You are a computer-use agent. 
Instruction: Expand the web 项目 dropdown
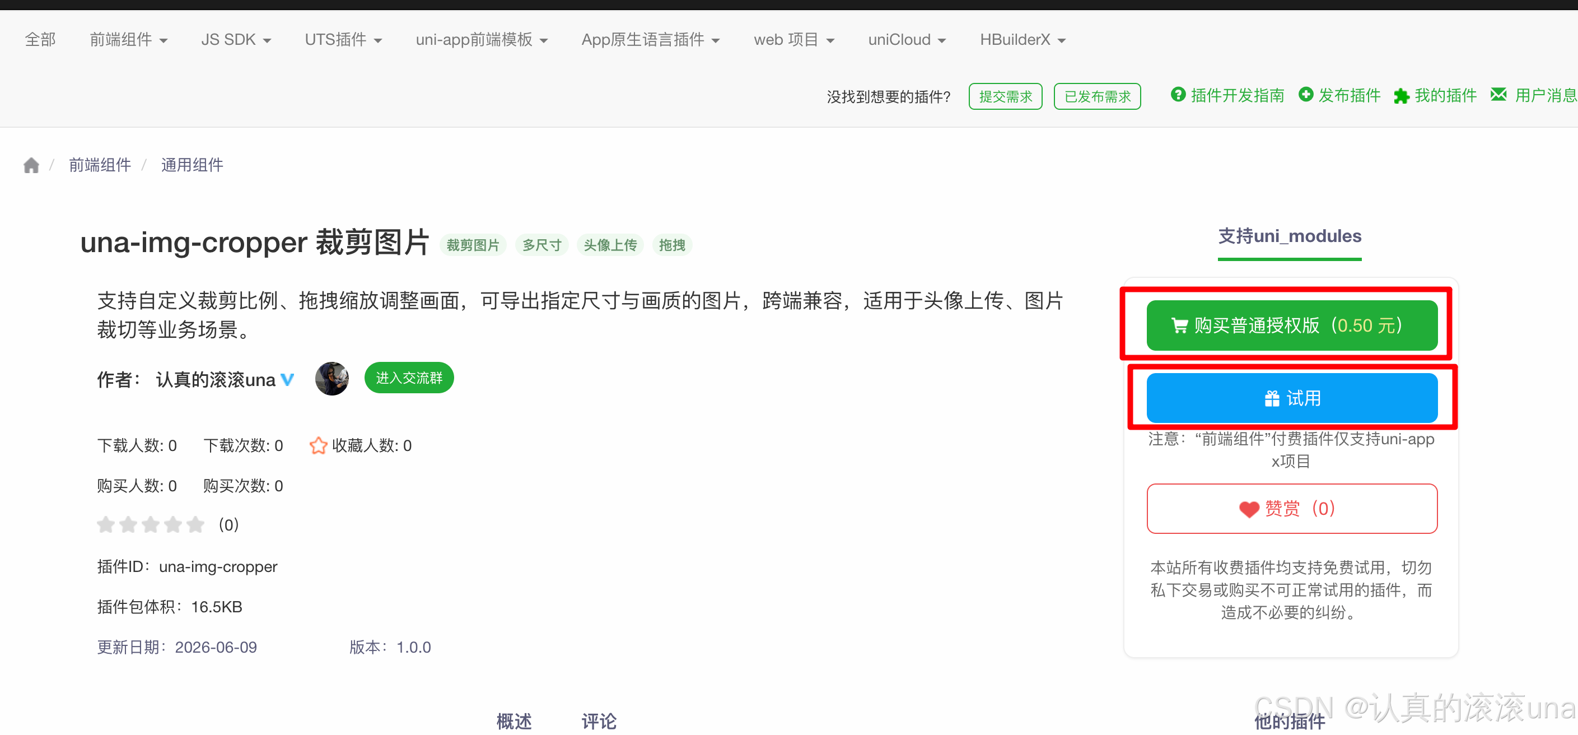pos(794,40)
